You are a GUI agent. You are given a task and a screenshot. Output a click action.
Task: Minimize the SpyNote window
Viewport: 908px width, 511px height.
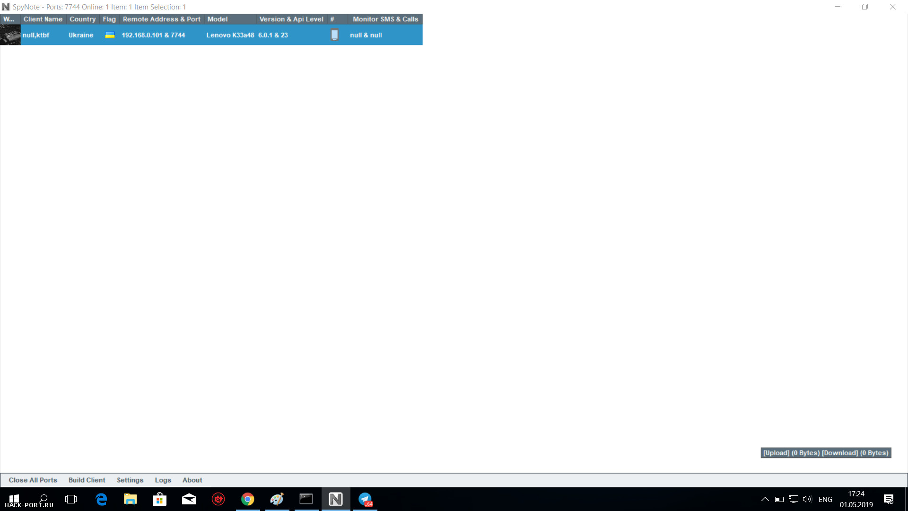pyautogui.click(x=838, y=7)
